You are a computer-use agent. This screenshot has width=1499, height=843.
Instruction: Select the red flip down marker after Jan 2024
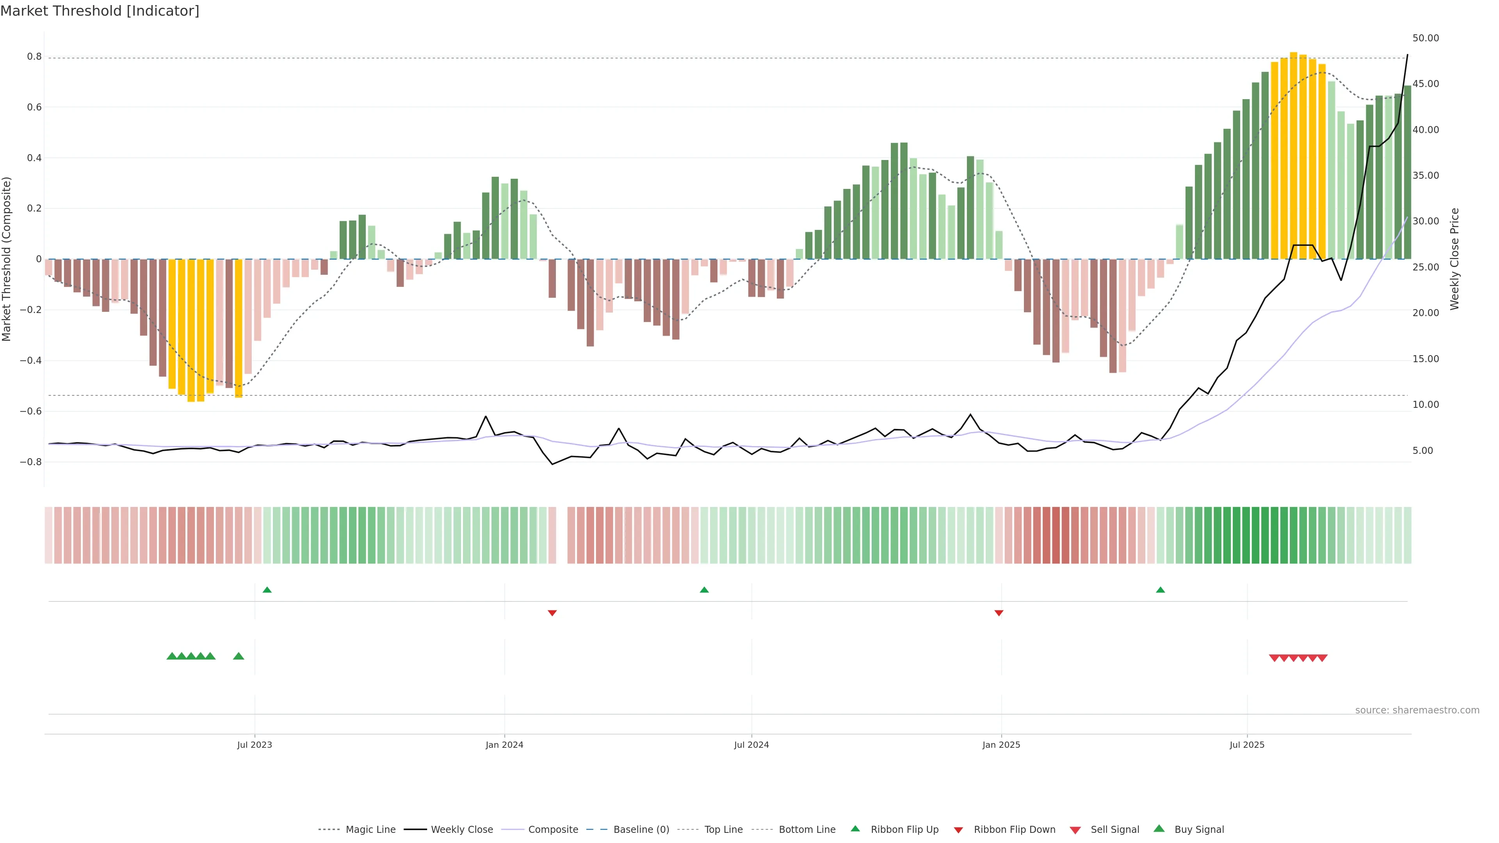click(x=552, y=613)
